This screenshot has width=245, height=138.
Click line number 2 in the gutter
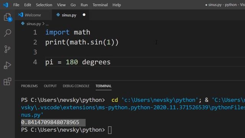[x=35, y=42]
